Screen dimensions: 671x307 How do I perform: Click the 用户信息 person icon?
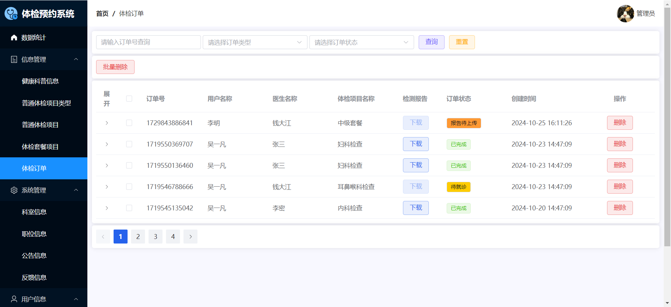point(14,299)
